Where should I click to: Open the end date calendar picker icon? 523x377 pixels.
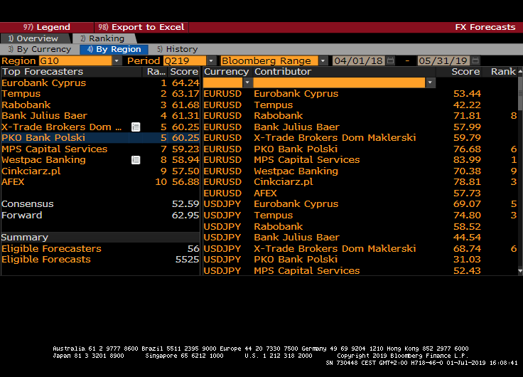click(475, 61)
